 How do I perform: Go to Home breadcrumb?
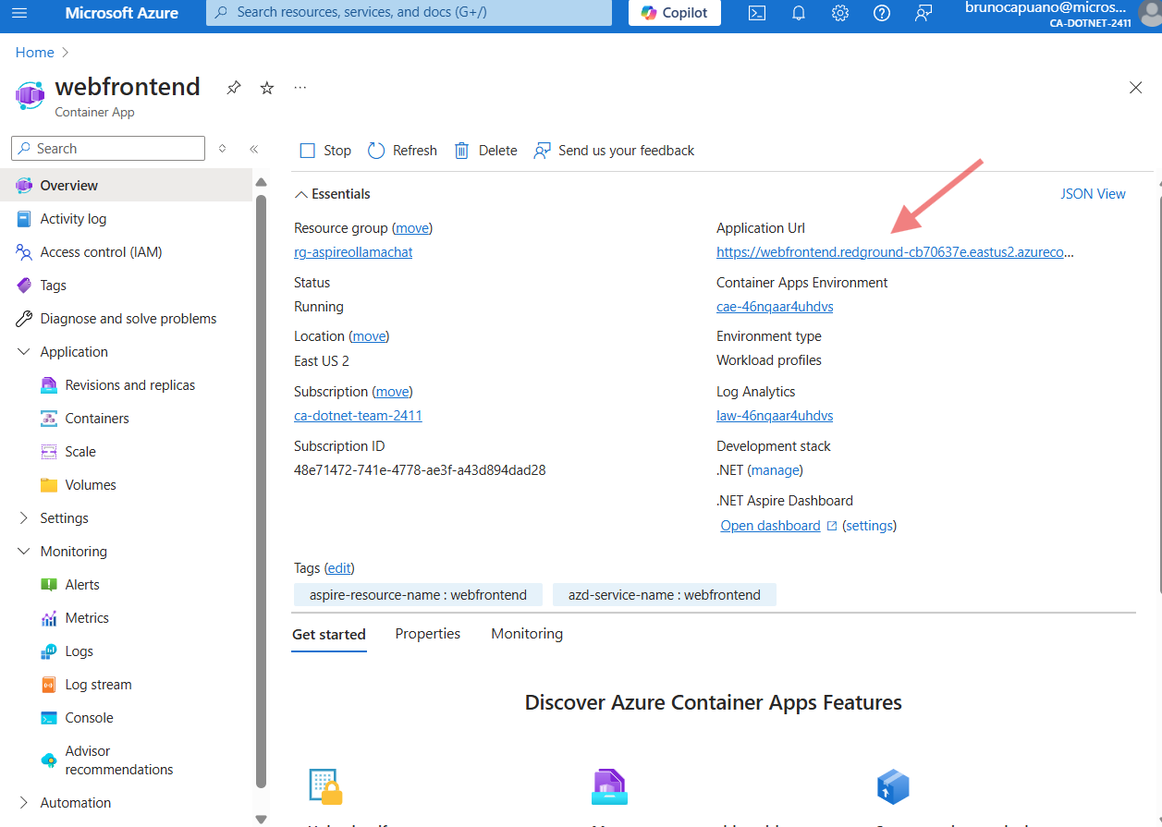(34, 53)
